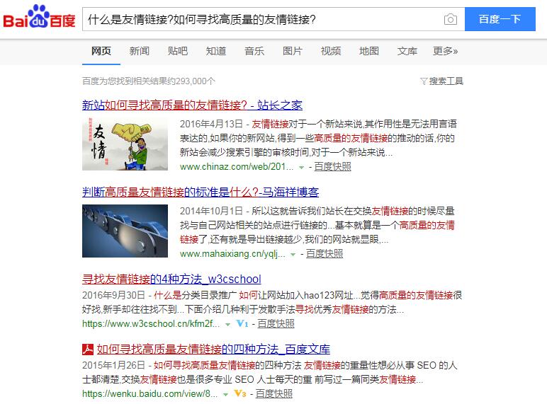Focus the search query input field
The width and height of the screenshot is (547, 404).
coord(261,19)
